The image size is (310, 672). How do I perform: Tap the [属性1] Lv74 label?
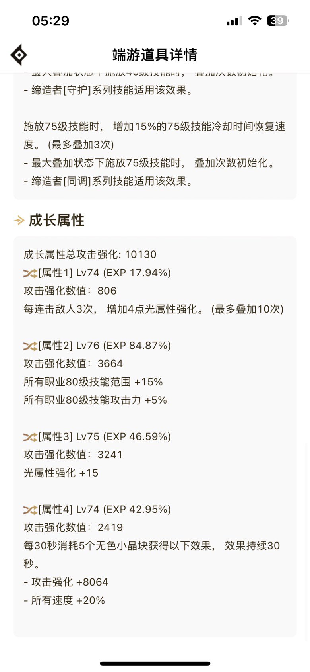point(69,273)
